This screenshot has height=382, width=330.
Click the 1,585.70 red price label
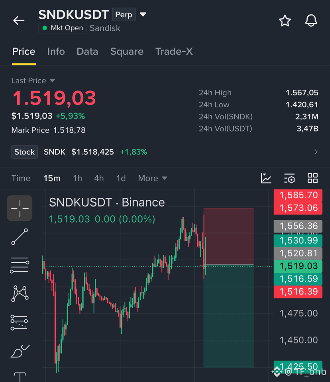[298, 195]
